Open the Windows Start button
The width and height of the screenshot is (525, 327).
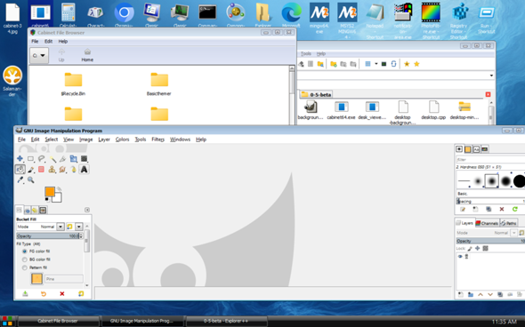pyautogui.click(x=7, y=321)
